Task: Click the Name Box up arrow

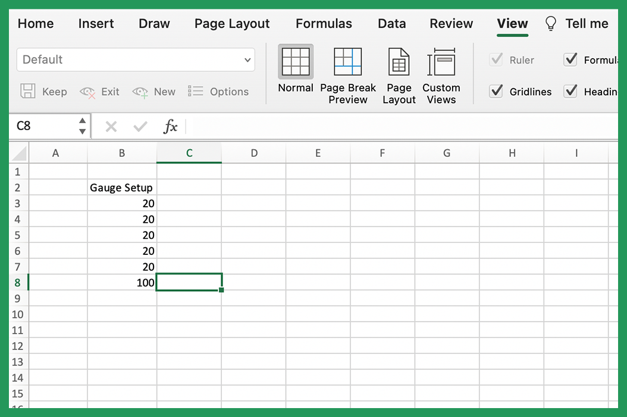Action: click(82, 121)
